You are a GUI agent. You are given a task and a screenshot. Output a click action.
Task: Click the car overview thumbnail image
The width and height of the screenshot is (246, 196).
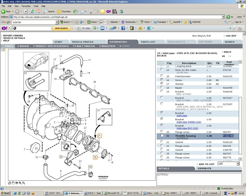tap(36, 62)
